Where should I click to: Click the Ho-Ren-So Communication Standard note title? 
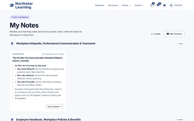coord(38,59)
